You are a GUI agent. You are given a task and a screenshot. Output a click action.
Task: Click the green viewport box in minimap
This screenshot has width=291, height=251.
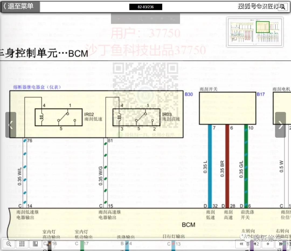[262, 27]
